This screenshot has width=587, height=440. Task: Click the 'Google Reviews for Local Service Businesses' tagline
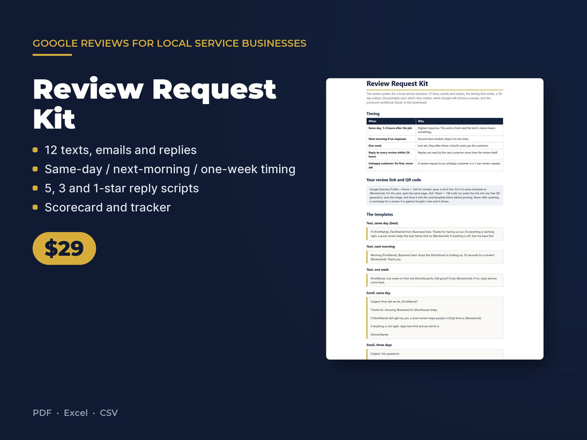coord(169,43)
